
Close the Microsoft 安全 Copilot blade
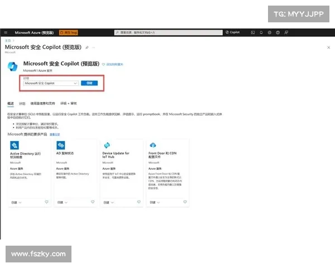point(329,47)
